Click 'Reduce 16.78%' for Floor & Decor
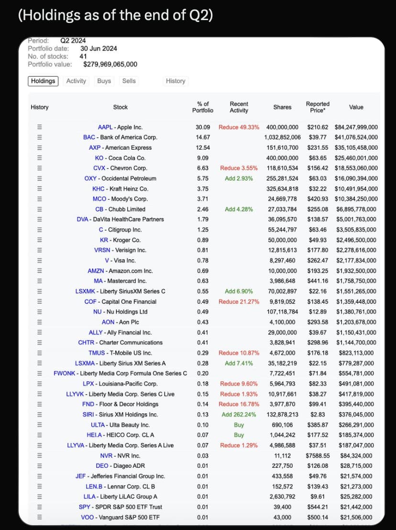 [x=239, y=404]
